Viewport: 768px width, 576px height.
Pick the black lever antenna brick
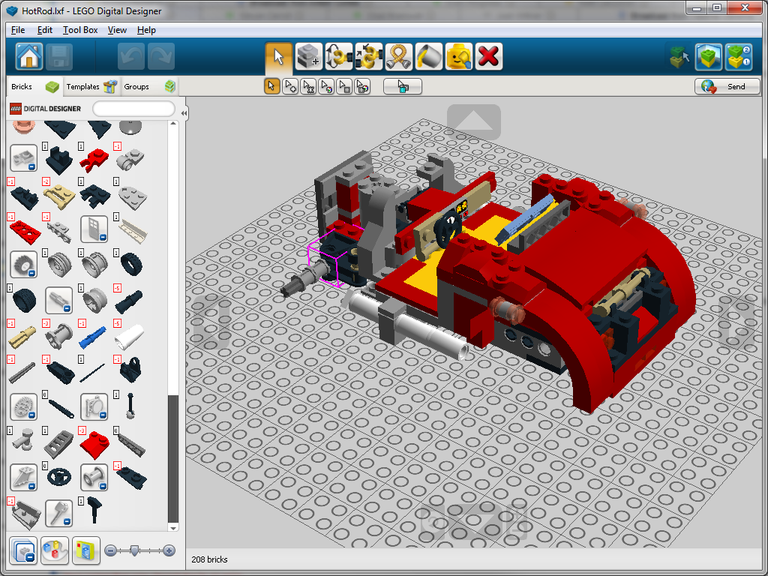(x=130, y=406)
